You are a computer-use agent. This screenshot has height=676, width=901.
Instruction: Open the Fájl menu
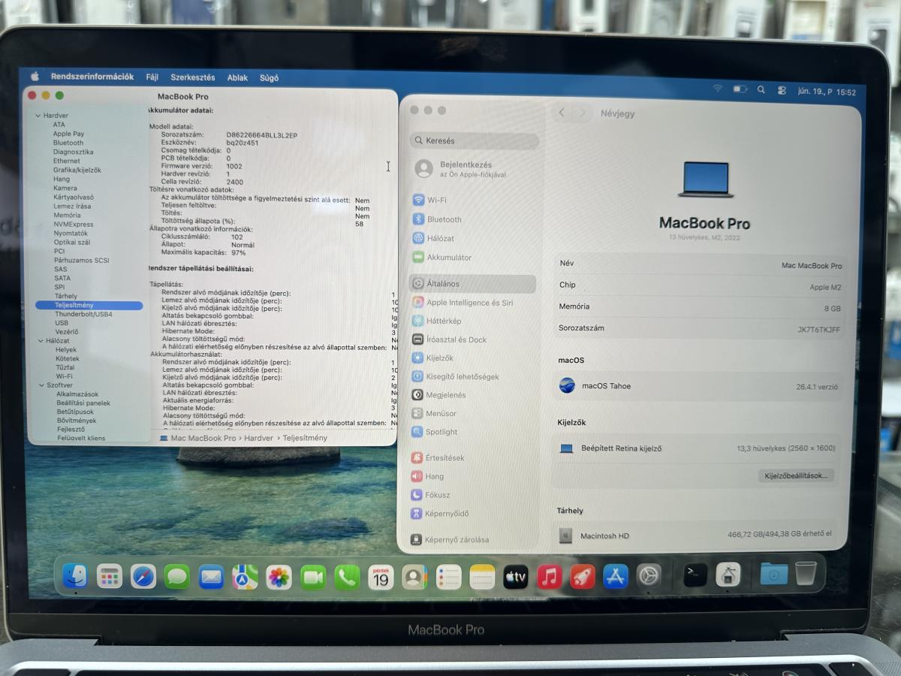152,77
